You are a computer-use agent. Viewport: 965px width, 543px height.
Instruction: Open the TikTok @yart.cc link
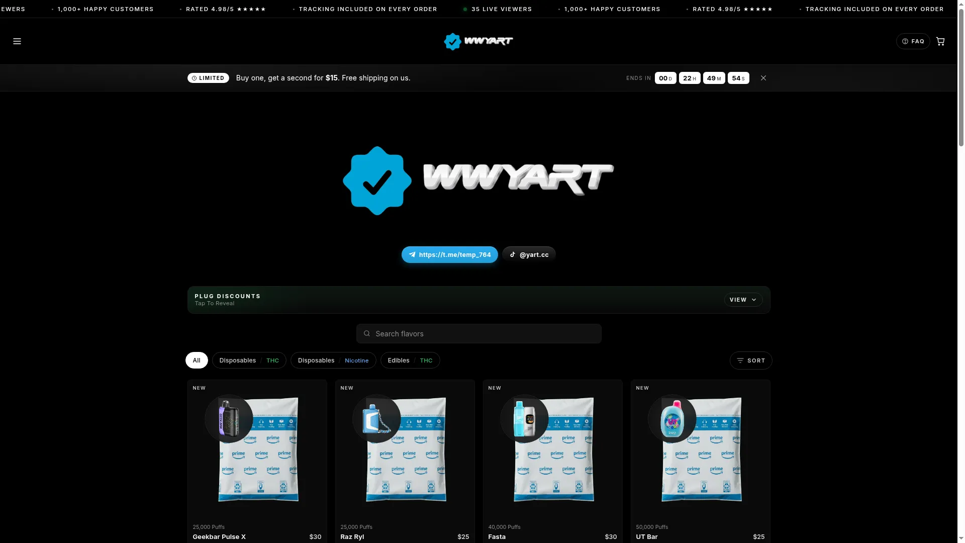click(529, 254)
